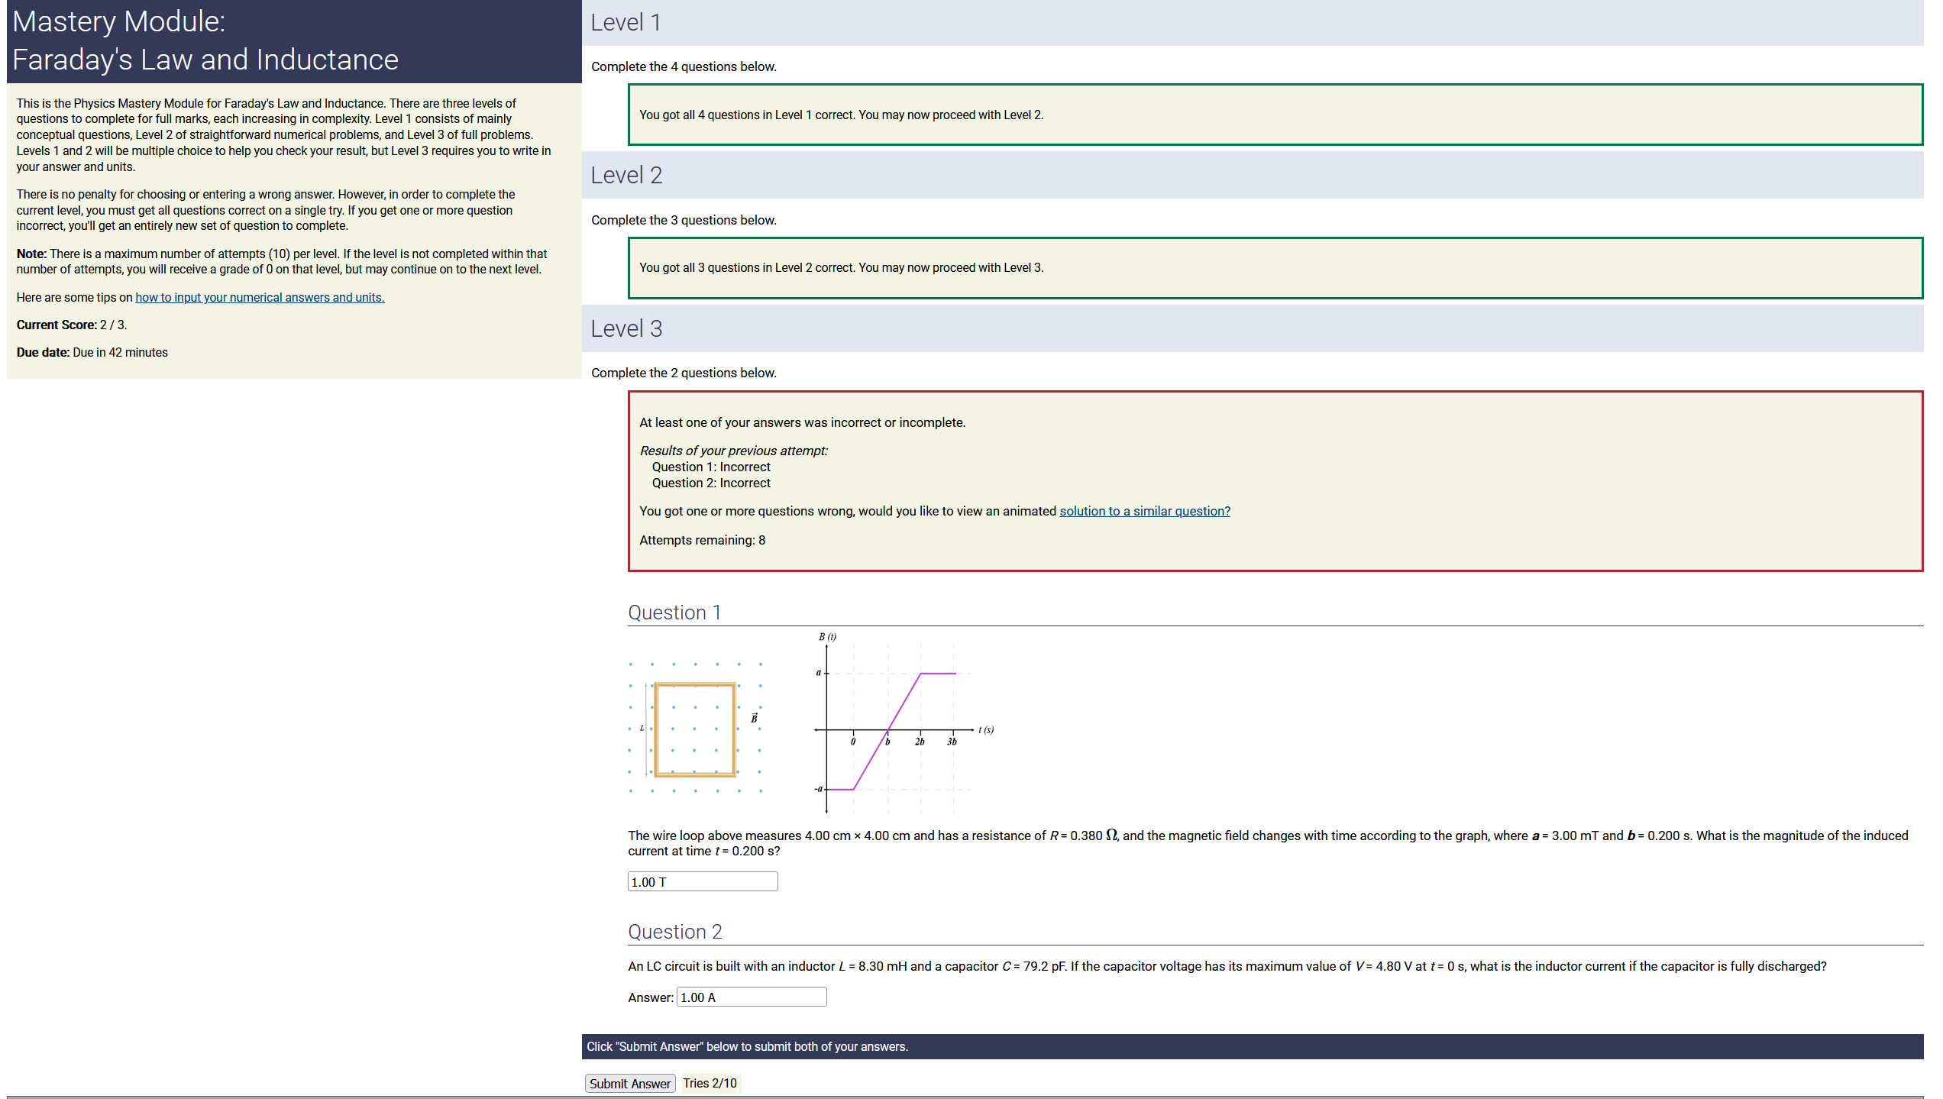Click the Level 1 section header
1943x1099 pixels.
pyautogui.click(x=626, y=23)
